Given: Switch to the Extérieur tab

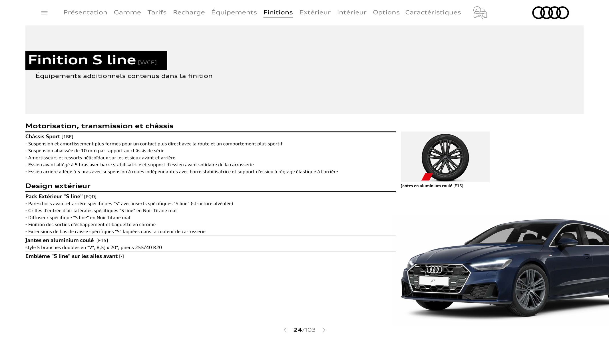Looking at the screenshot, I should 315,12.
